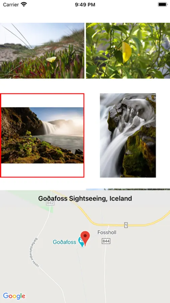Tap the teal Goðafoss text label
The height and width of the screenshot is (303, 170).
64,242
